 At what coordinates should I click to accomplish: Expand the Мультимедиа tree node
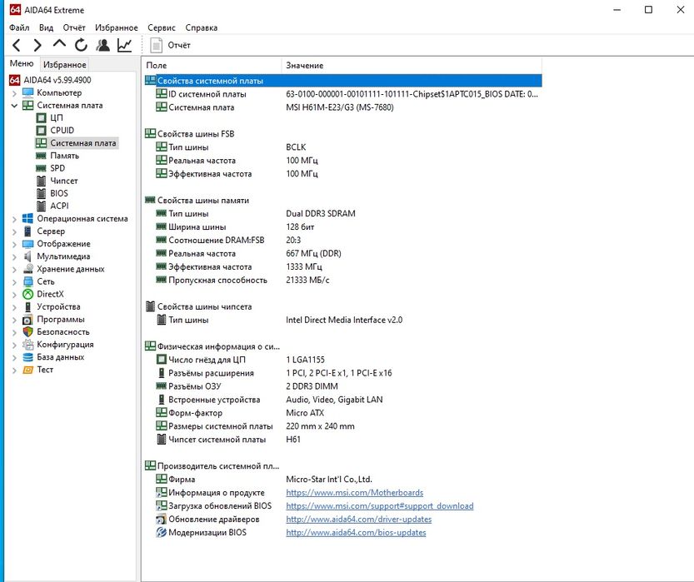[x=14, y=256]
